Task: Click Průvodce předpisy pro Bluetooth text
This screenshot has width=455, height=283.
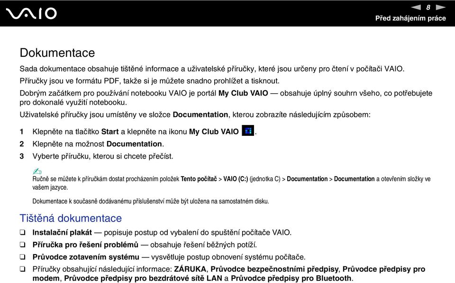Action: pos(291,278)
